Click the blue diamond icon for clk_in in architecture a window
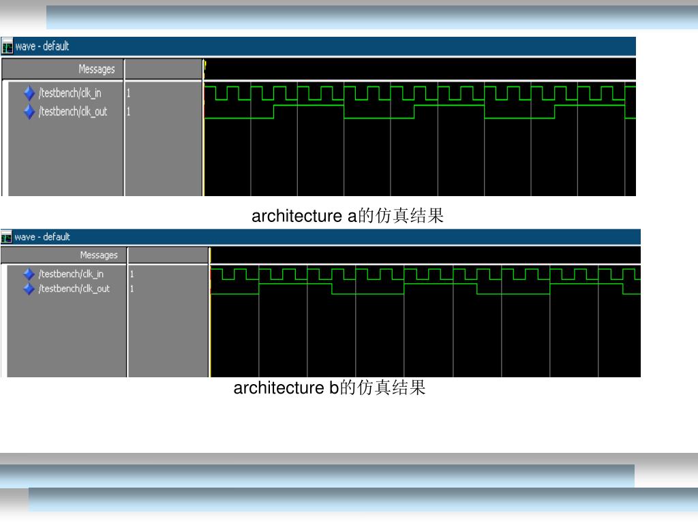 pyautogui.click(x=29, y=93)
